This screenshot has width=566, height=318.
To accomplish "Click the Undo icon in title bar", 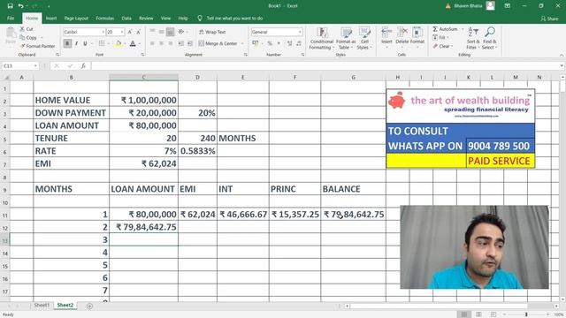I will 20,6.
